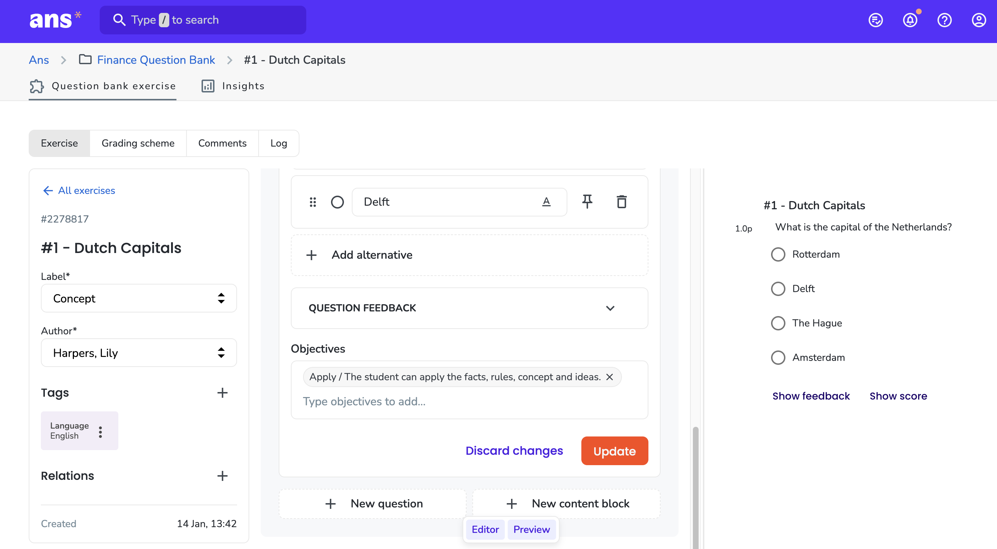Add a new tag with the plus icon

[x=222, y=393]
